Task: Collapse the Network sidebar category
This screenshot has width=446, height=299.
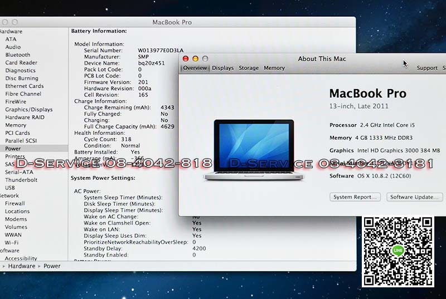Action: tap(9, 195)
